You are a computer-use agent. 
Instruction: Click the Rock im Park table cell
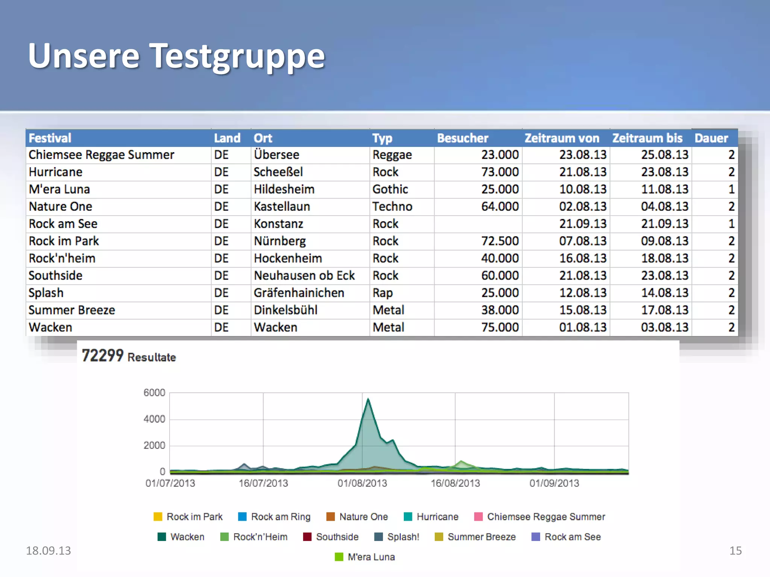coord(118,241)
